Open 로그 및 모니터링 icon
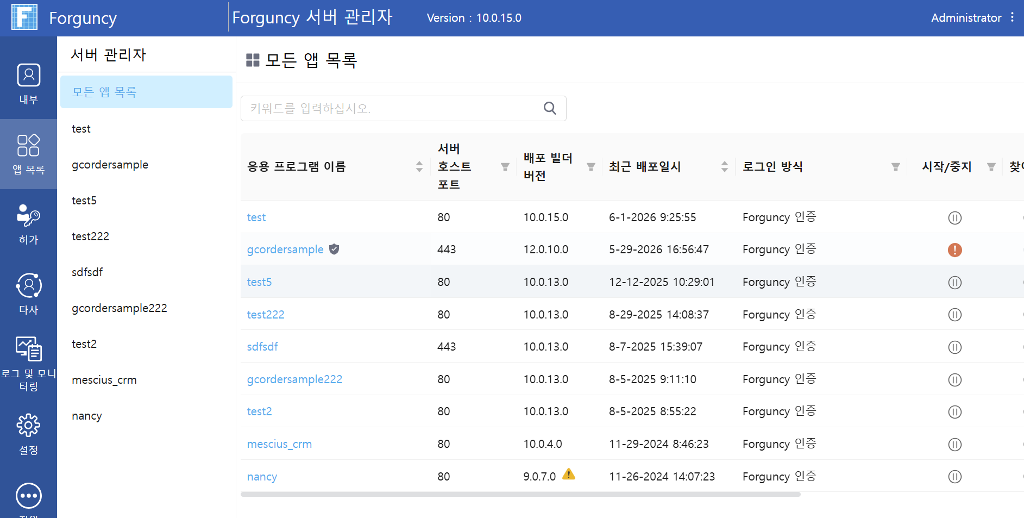Viewport: 1024px width, 518px height. (28, 349)
